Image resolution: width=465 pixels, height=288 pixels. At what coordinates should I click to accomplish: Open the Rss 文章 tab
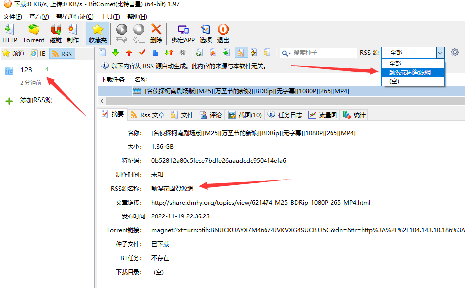(x=147, y=115)
